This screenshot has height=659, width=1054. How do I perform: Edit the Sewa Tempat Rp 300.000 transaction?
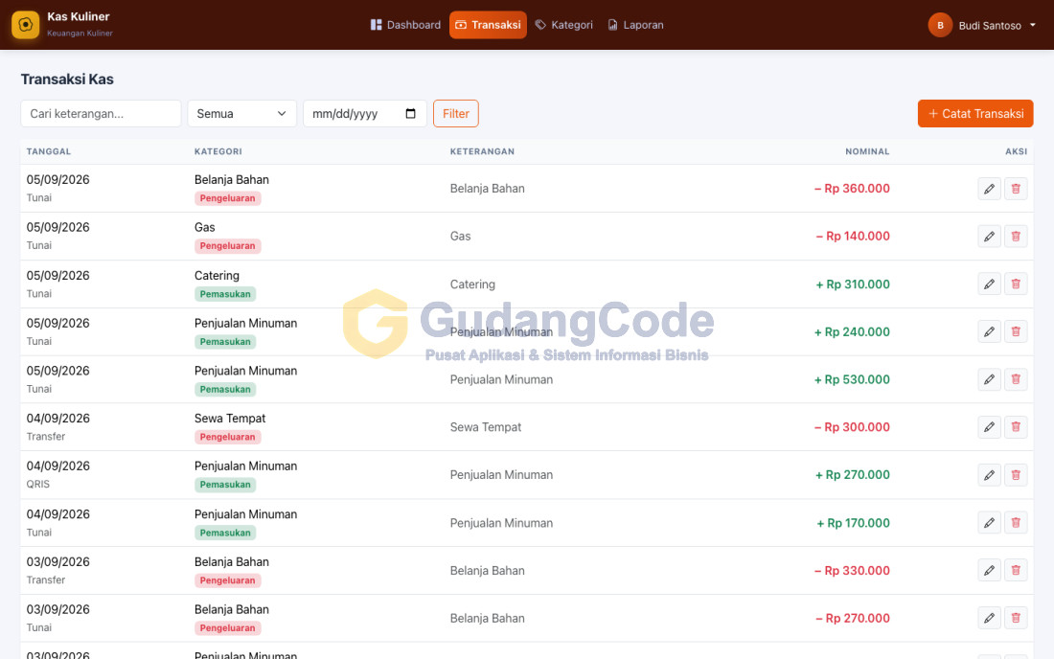[x=990, y=427]
